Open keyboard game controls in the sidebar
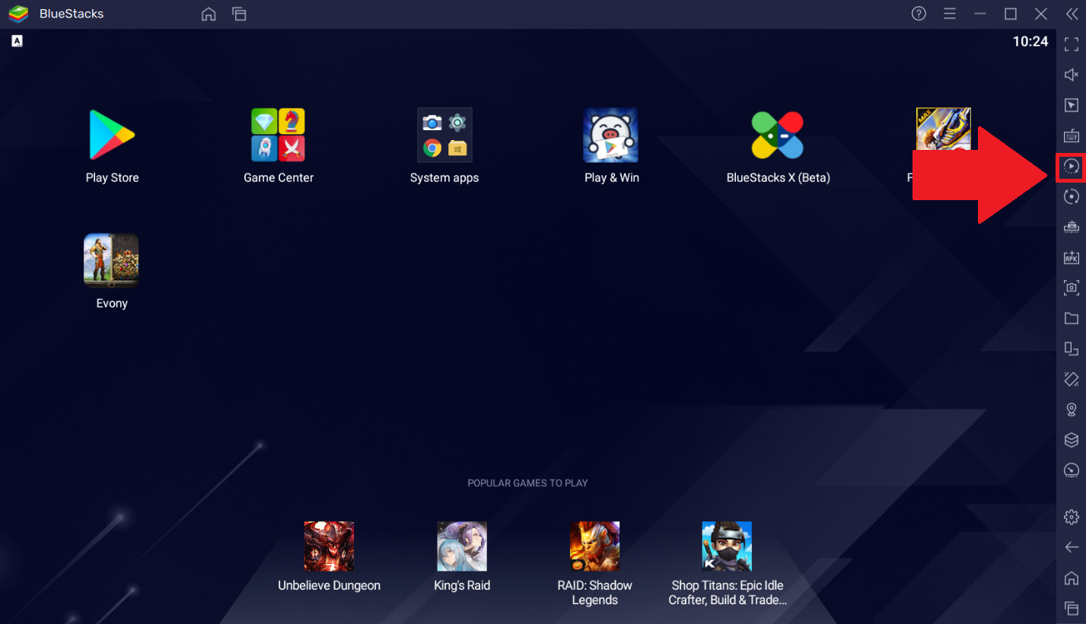Screen dimensions: 1086x624 tap(1071, 135)
